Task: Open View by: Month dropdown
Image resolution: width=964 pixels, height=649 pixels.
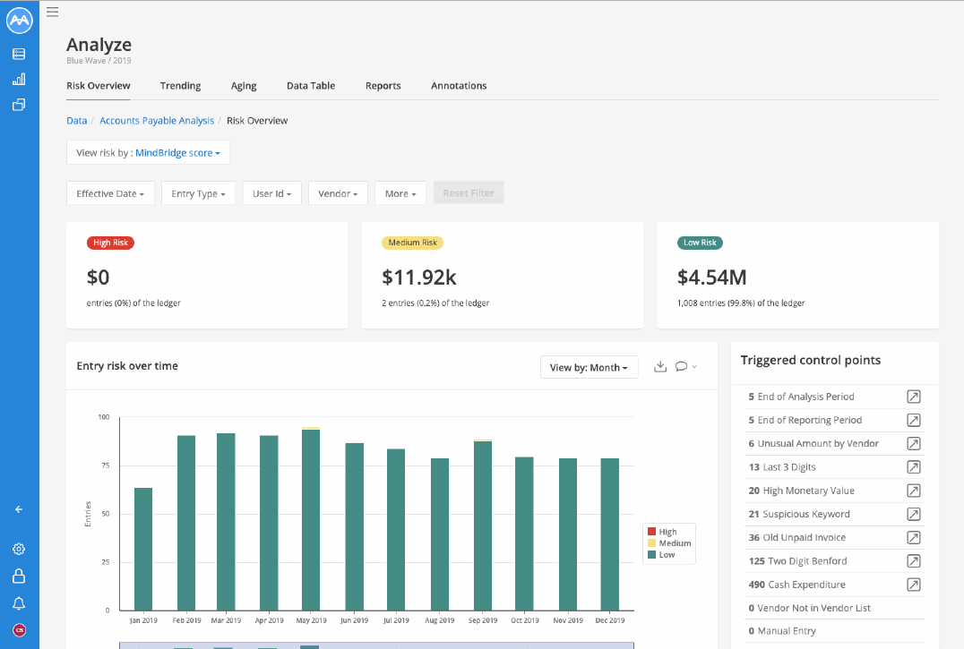Action: pyautogui.click(x=589, y=367)
